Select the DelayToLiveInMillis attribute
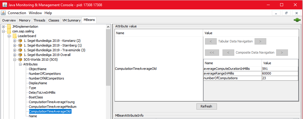The height and width of the screenshot is (119, 303). (x=42, y=92)
